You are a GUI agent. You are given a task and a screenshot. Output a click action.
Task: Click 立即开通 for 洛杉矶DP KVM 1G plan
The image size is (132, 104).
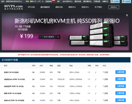[x=120, y=86]
